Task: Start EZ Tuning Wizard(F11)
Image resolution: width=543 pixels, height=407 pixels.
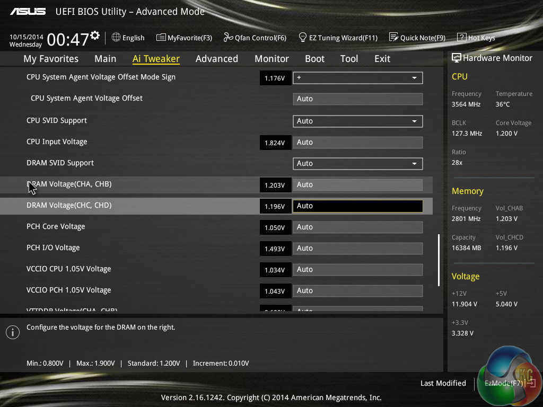Action: 338,38
